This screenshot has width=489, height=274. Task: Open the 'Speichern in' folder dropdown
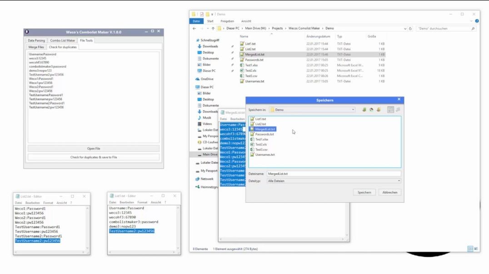click(x=312, y=110)
